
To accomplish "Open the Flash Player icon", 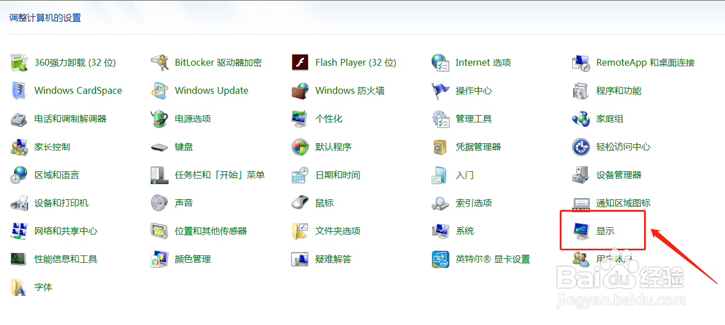I will pyautogui.click(x=300, y=63).
